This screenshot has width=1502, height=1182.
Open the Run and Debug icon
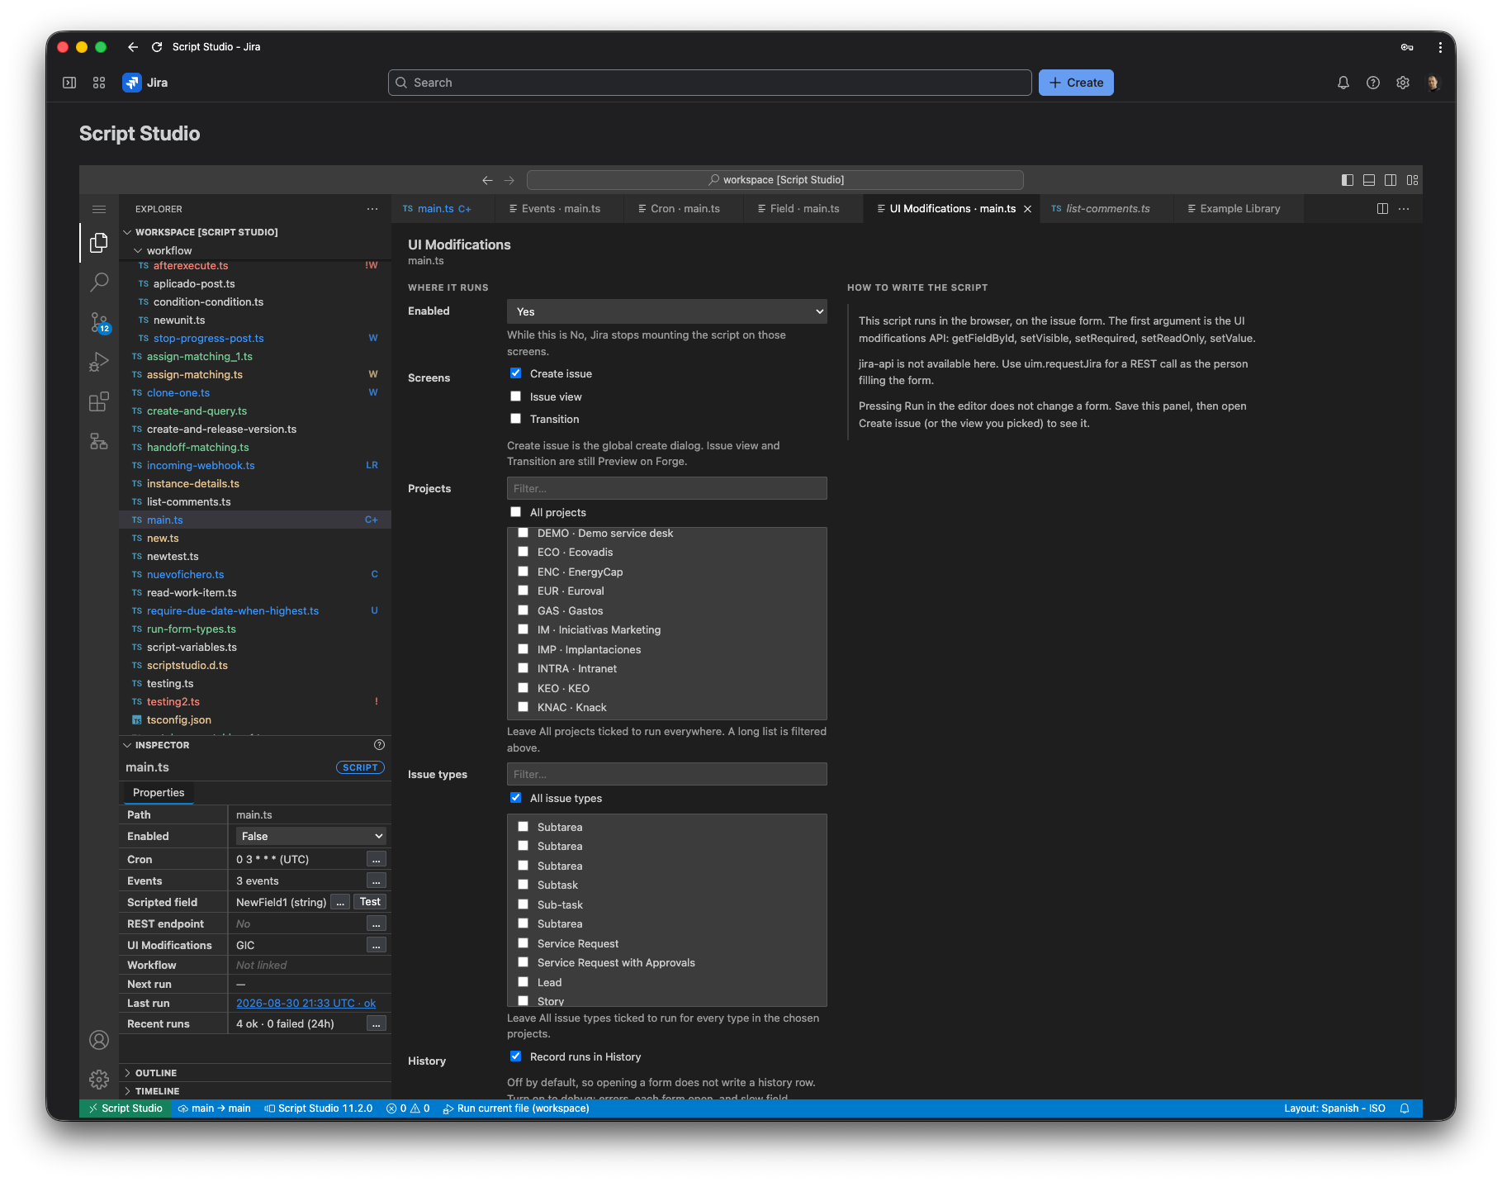[x=99, y=362]
